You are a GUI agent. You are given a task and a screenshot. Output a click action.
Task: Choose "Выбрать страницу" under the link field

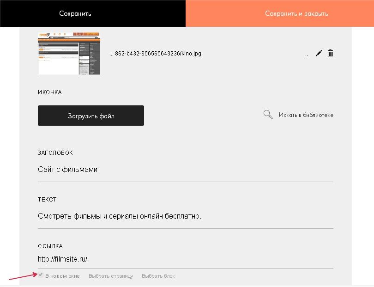(111, 276)
